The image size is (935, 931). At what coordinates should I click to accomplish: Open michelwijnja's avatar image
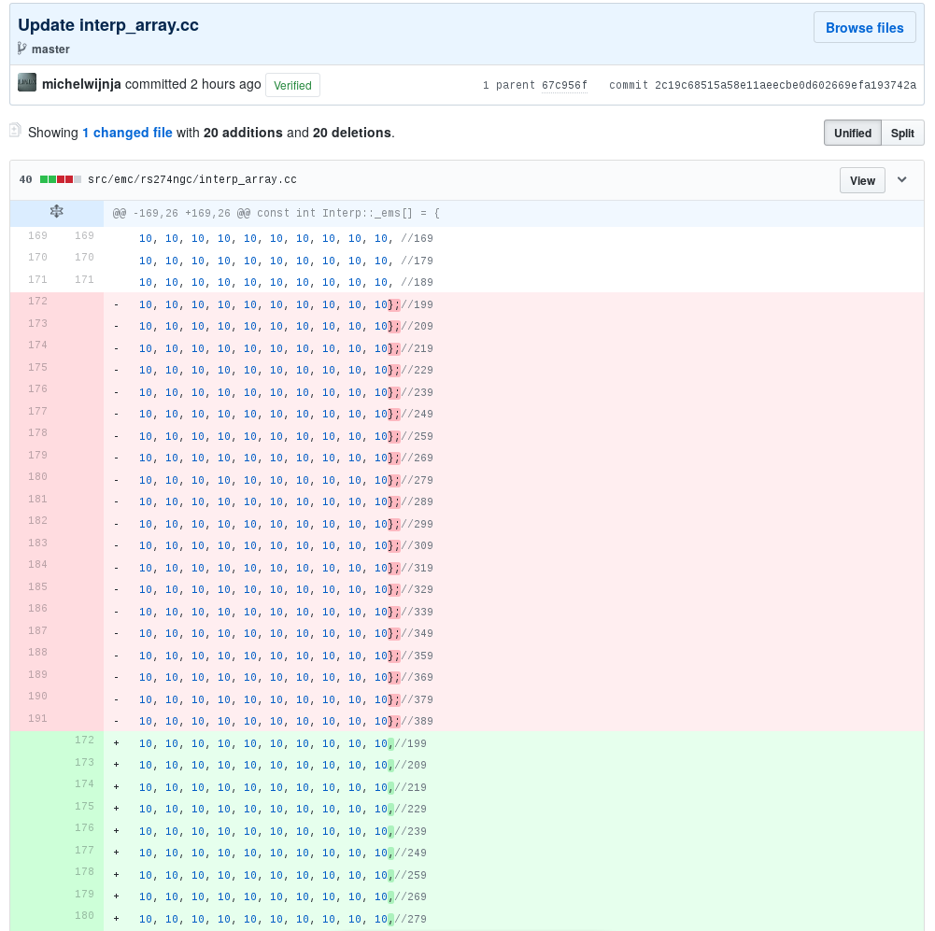point(27,83)
